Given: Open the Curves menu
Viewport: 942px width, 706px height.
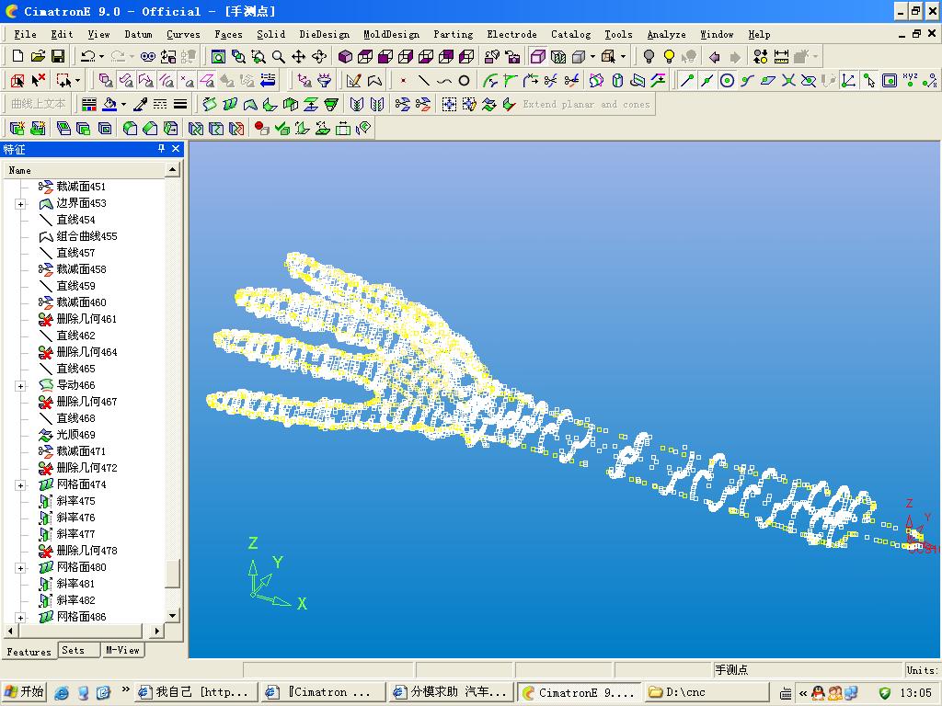Looking at the screenshot, I should coord(183,34).
